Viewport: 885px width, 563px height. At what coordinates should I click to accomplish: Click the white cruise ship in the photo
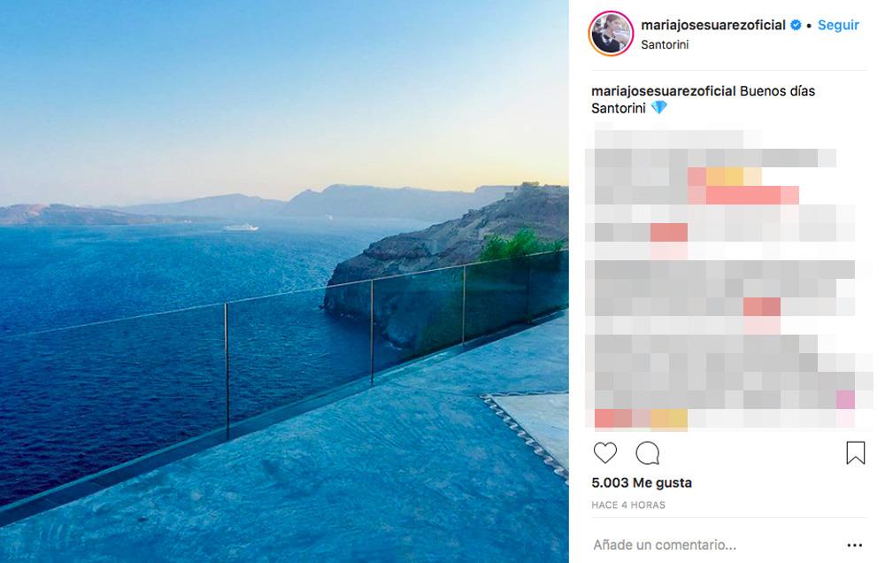coord(241,228)
